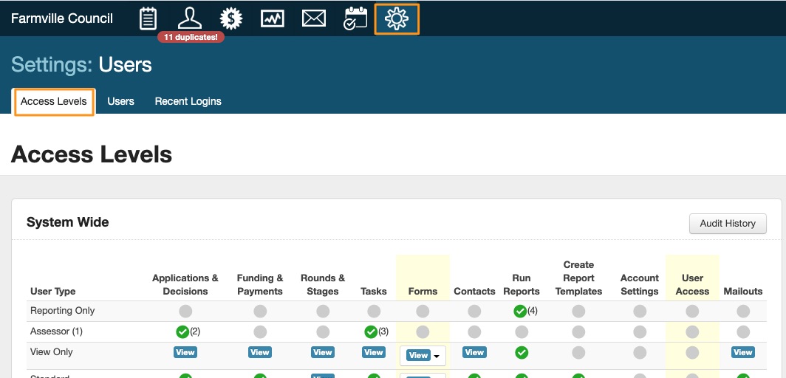Switch to the Recent Logins tab
Screen dimensions: 786x378
click(x=188, y=101)
